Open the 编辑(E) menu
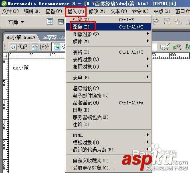This screenshot has width=190, height=173. point(32,11)
